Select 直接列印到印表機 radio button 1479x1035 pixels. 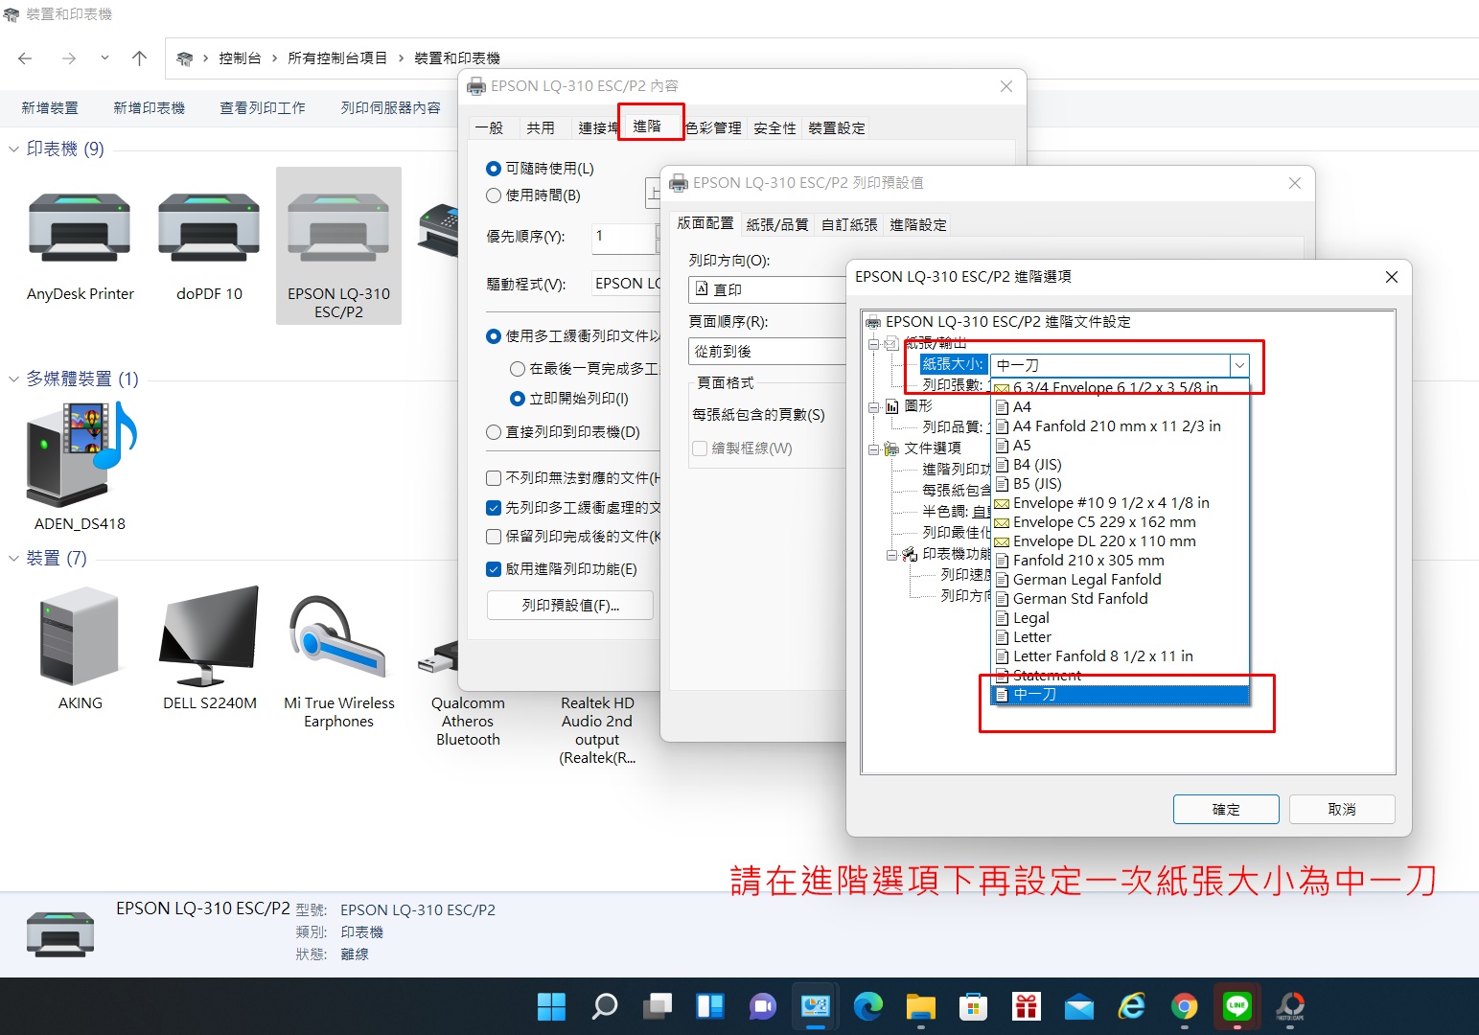(494, 432)
